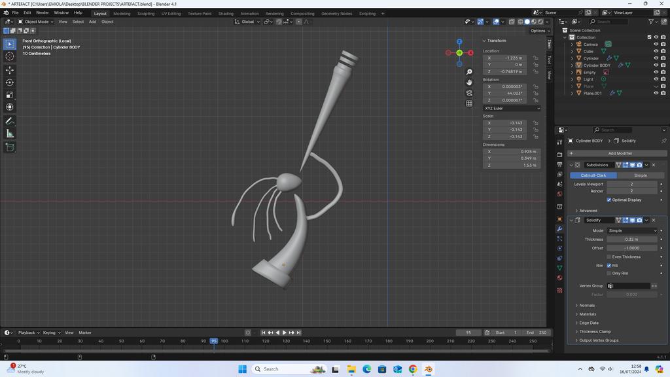Open XYZ Euler rotation mode dropdown
Screen dimensions: 670x377
[512, 108]
